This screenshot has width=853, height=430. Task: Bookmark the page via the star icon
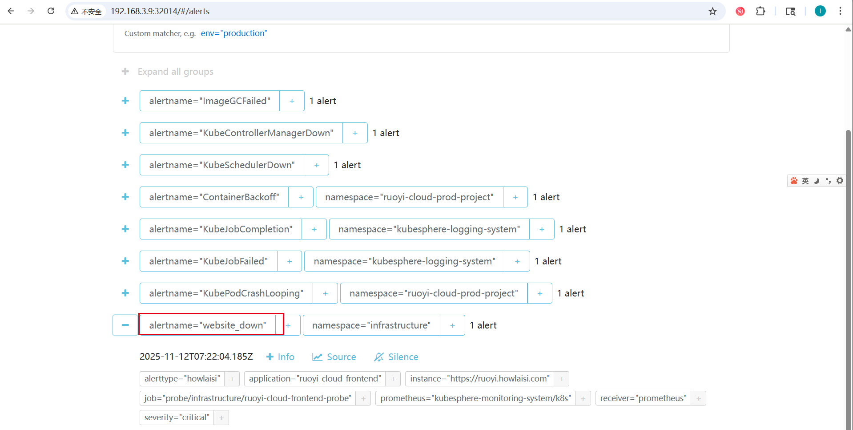pos(712,11)
